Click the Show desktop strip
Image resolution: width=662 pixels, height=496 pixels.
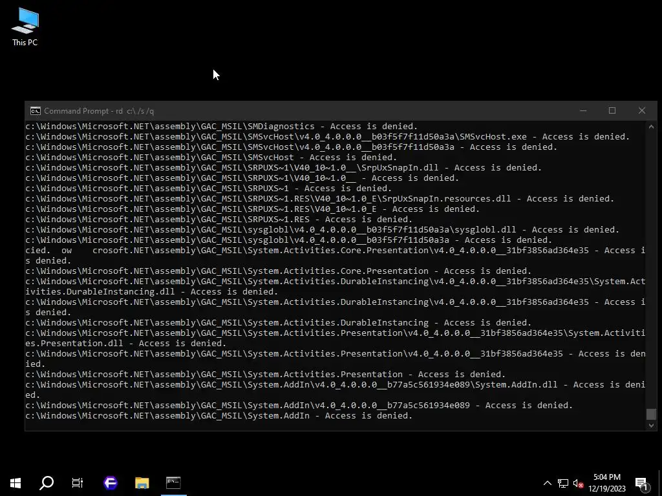660,483
